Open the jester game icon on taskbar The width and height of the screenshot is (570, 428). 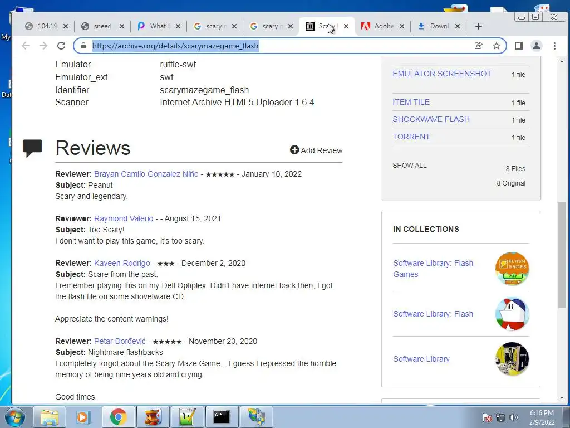click(153, 417)
